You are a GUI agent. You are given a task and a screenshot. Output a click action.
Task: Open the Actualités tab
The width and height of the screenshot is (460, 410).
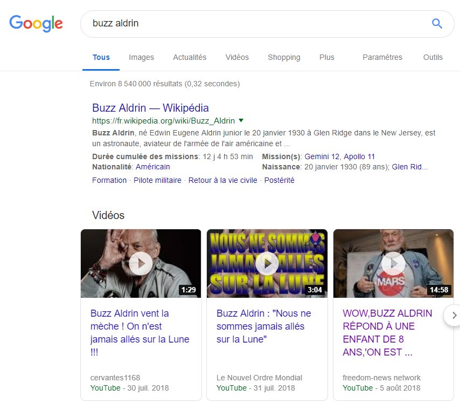tap(190, 57)
